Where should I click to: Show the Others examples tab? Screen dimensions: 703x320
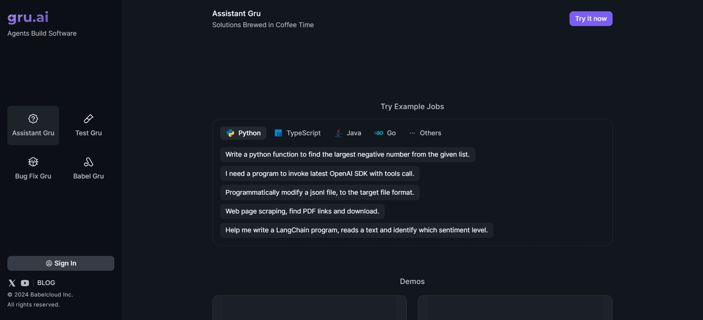point(425,133)
